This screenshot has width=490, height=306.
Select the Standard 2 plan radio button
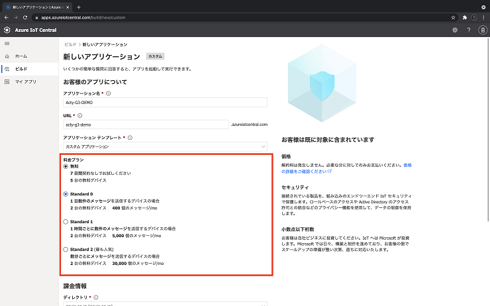(66, 250)
